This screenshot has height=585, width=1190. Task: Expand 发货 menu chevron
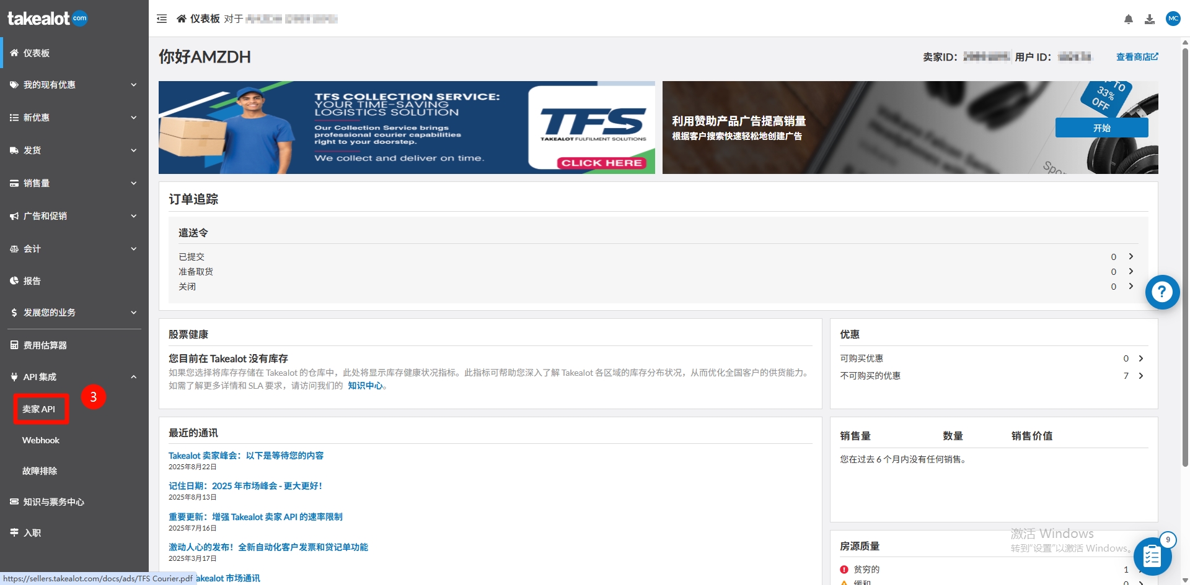(134, 150)
